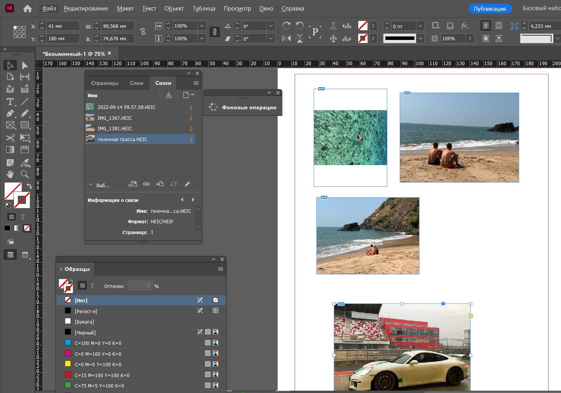Open the fx effects button
The height and width of the screenshot is (393, 561).
[464, 26]
